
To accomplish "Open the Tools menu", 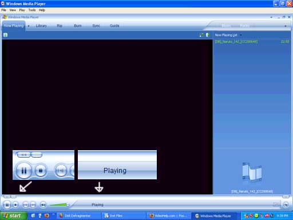I will click(x=32, y=10).
